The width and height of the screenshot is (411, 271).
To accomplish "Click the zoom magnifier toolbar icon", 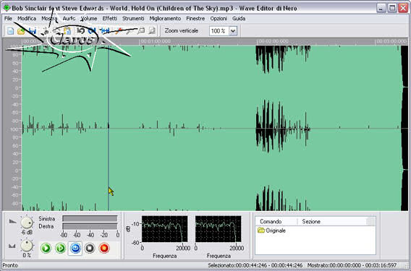I will click(141, 31).
